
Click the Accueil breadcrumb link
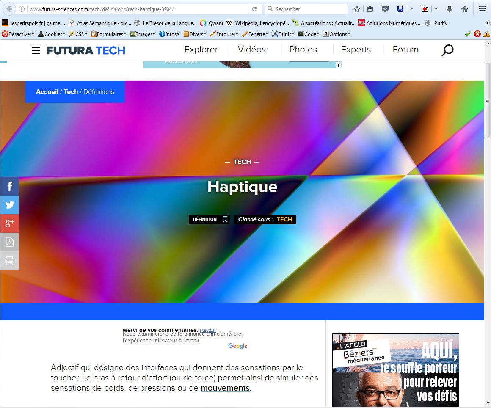[x=47, y=92]
